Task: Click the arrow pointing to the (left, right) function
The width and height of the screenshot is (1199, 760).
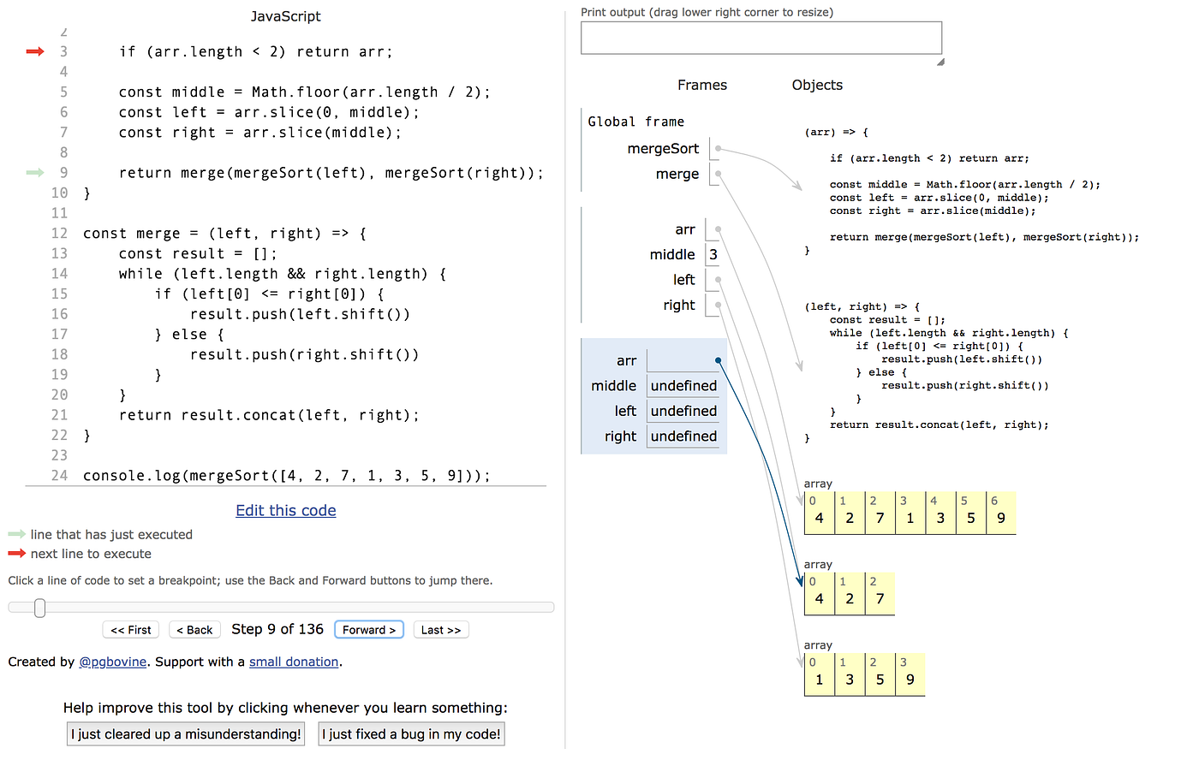Action: (x=798, y=364)
